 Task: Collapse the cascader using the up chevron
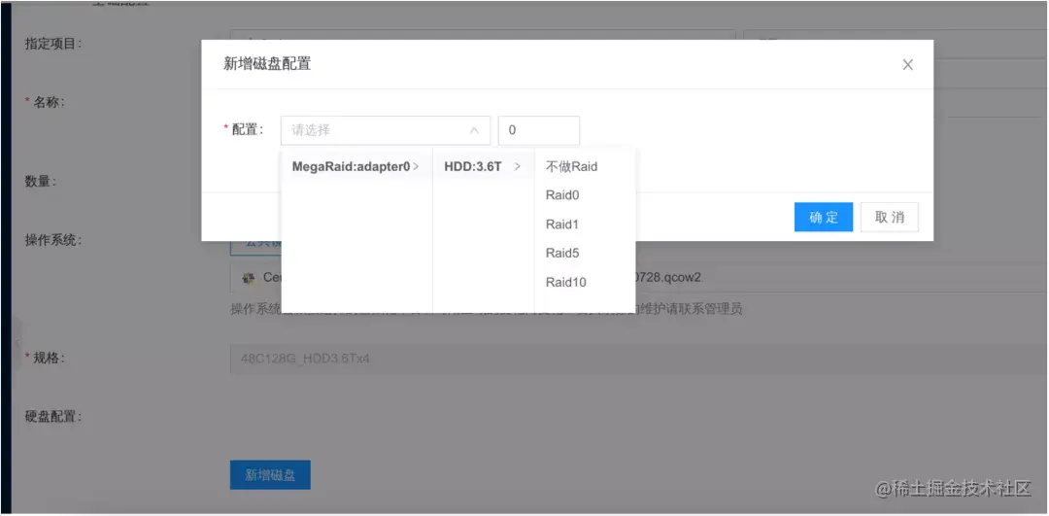pos(474,130)
